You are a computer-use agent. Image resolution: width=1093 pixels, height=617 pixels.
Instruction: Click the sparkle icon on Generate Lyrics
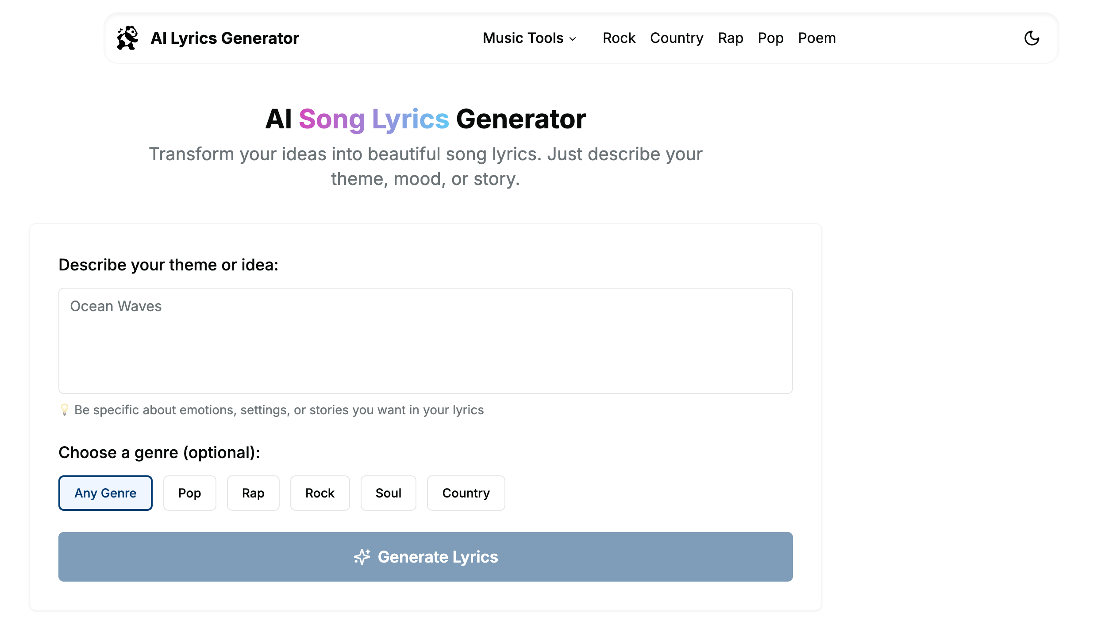[362, 557]
